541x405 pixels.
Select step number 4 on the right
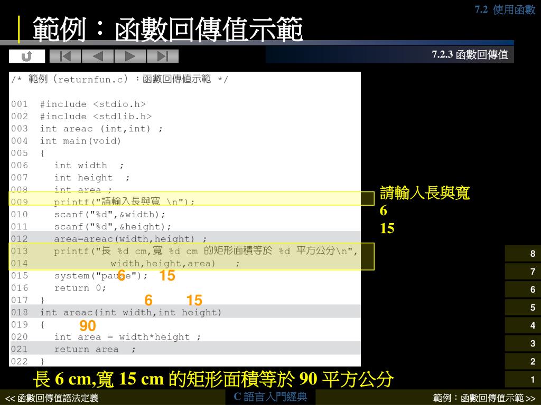(523, 325)
